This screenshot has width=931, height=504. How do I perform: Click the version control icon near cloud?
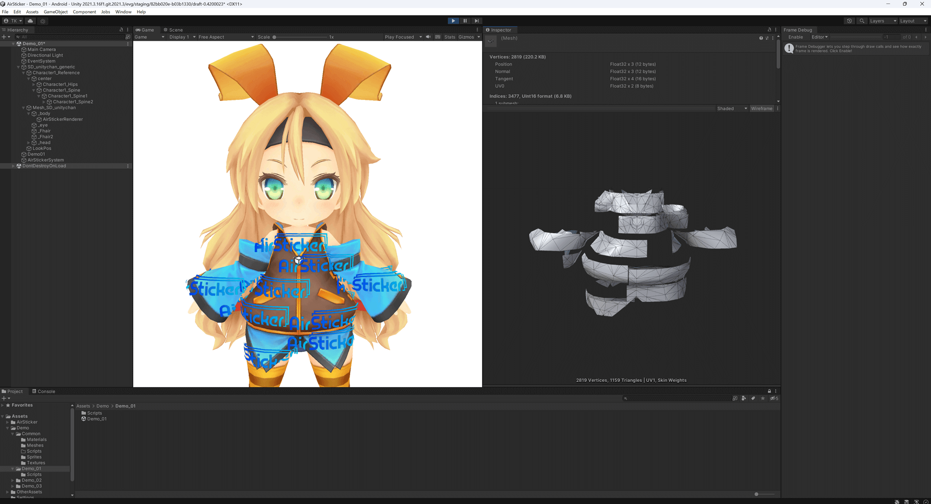point(43,21)
